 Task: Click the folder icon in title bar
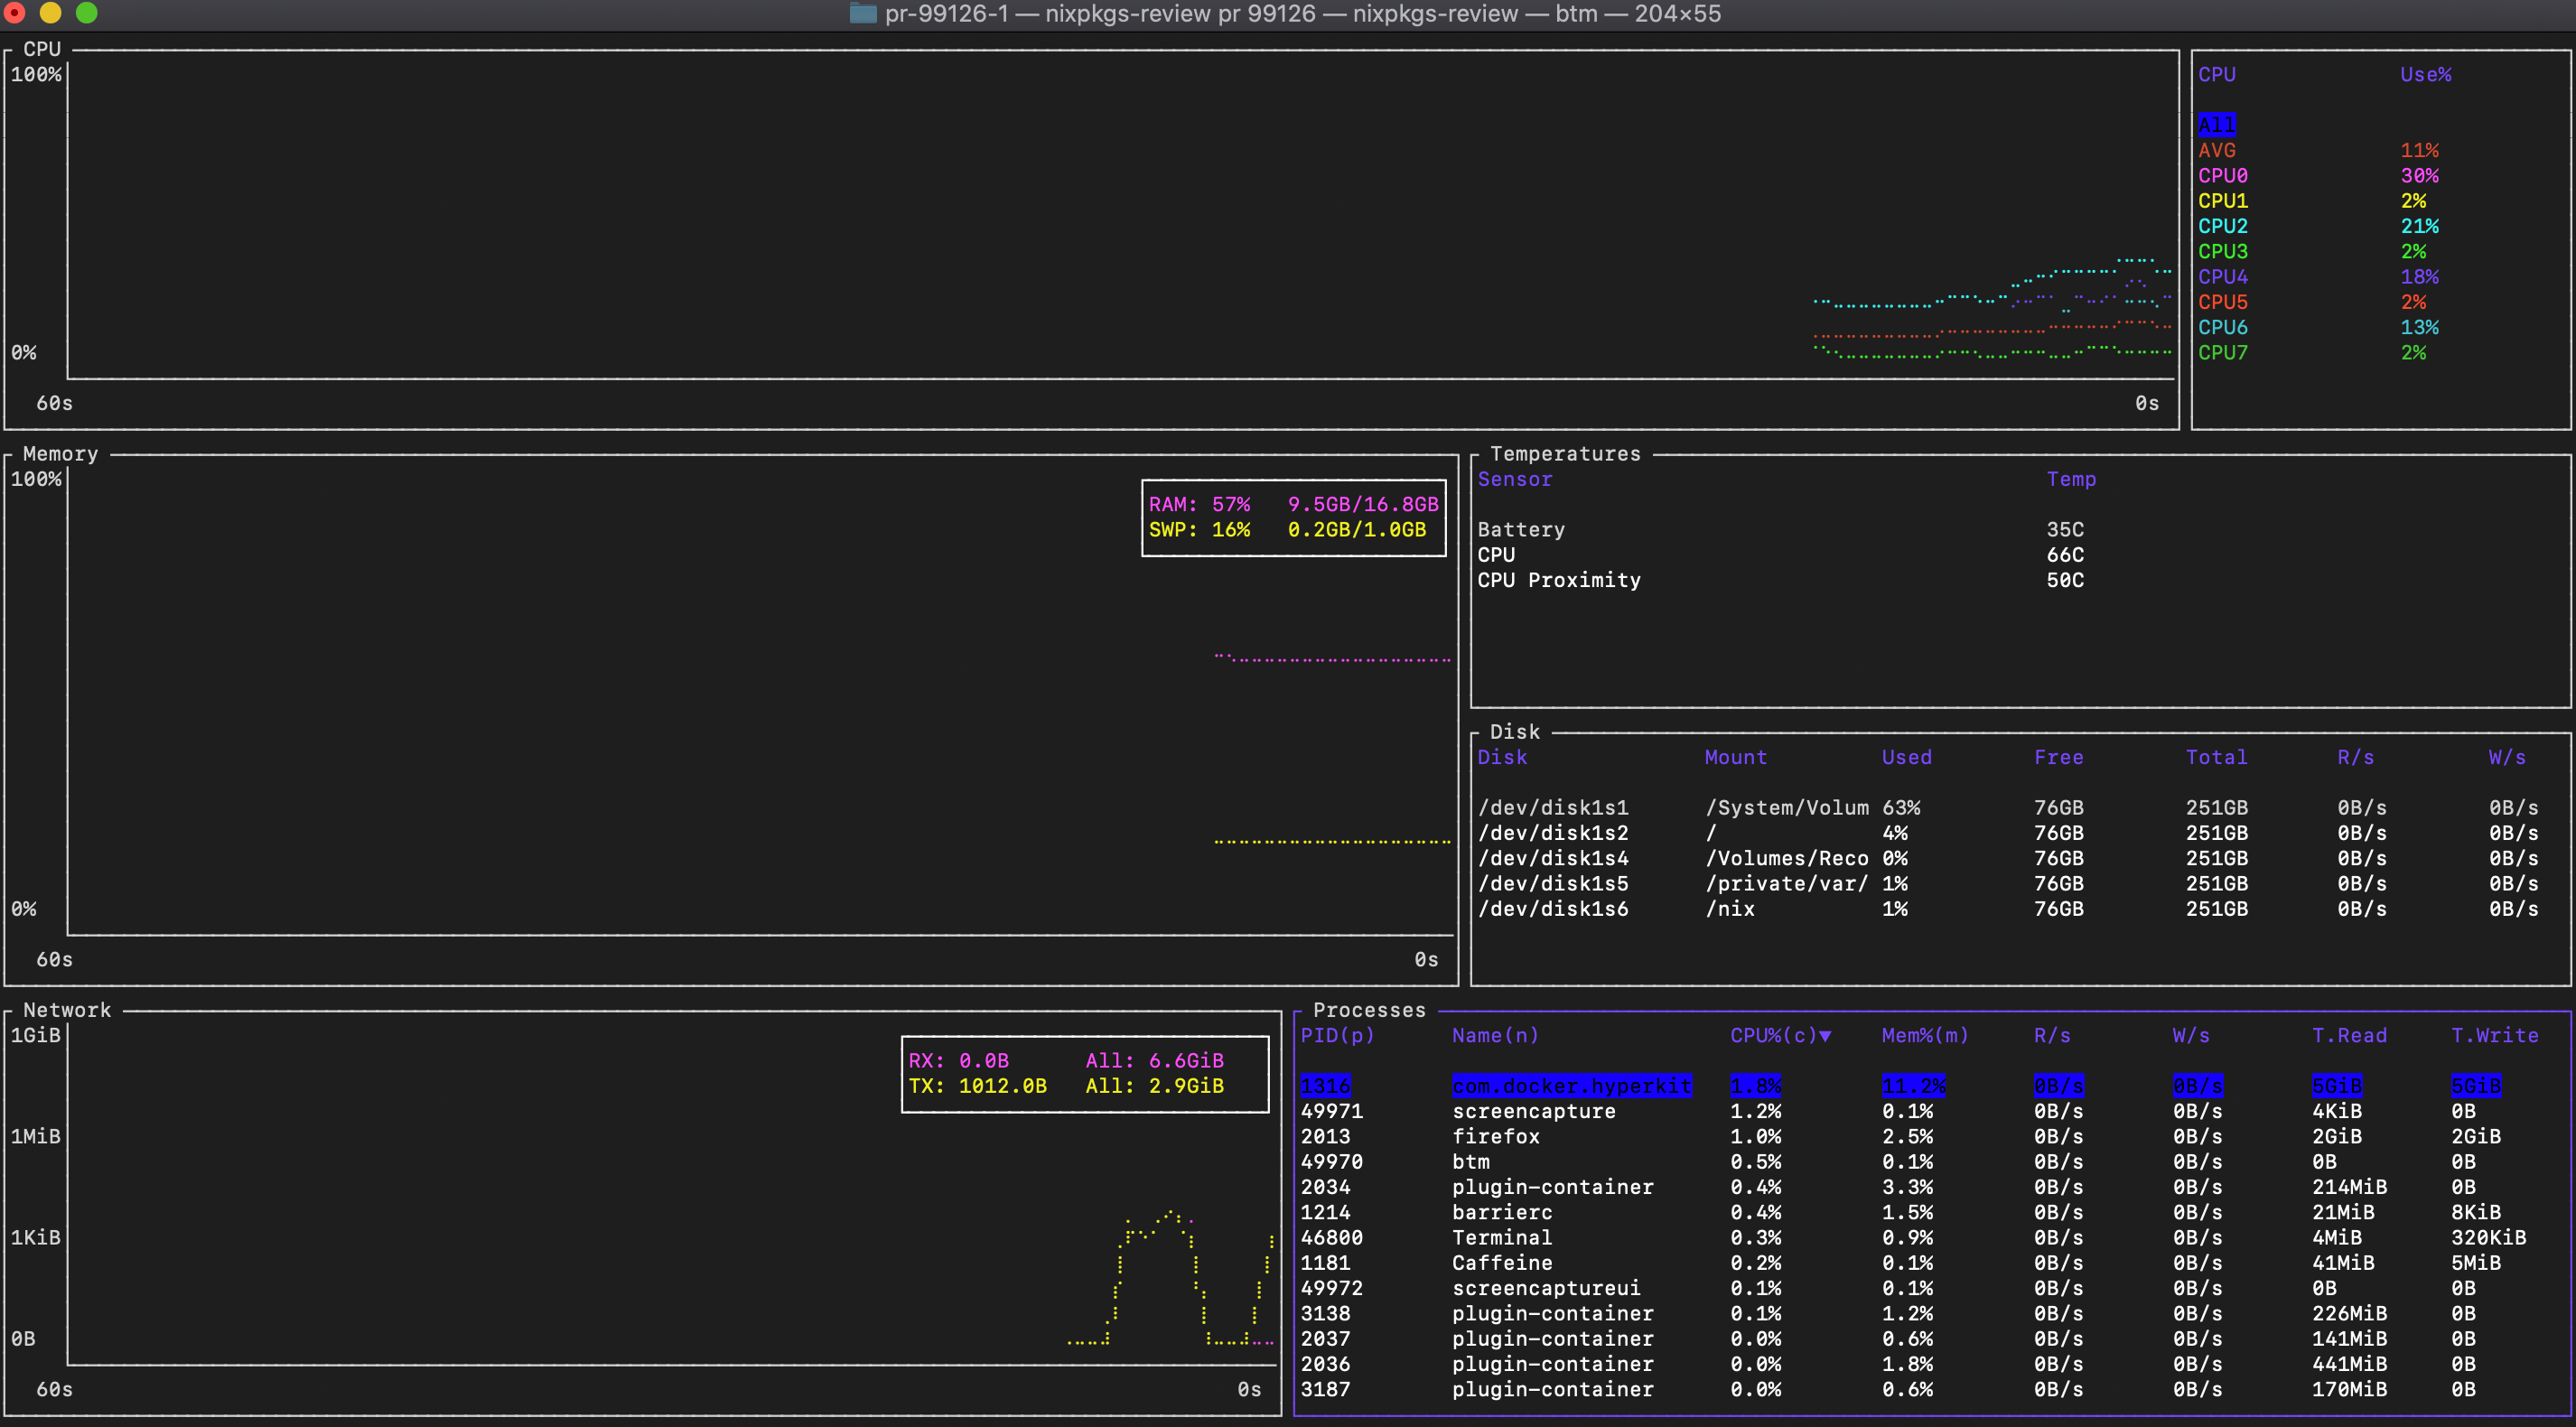(862, 13)
